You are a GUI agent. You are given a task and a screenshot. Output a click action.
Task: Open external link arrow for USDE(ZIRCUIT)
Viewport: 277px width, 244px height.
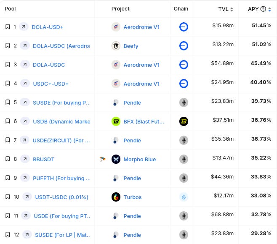point(24,140)
